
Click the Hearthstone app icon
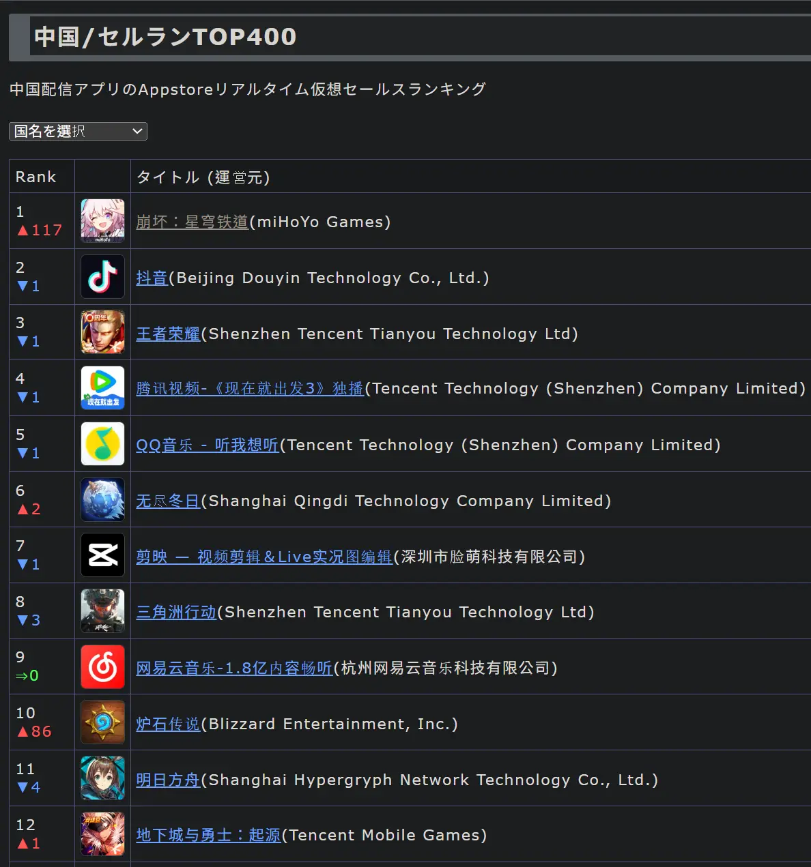(x=102, y=722)
